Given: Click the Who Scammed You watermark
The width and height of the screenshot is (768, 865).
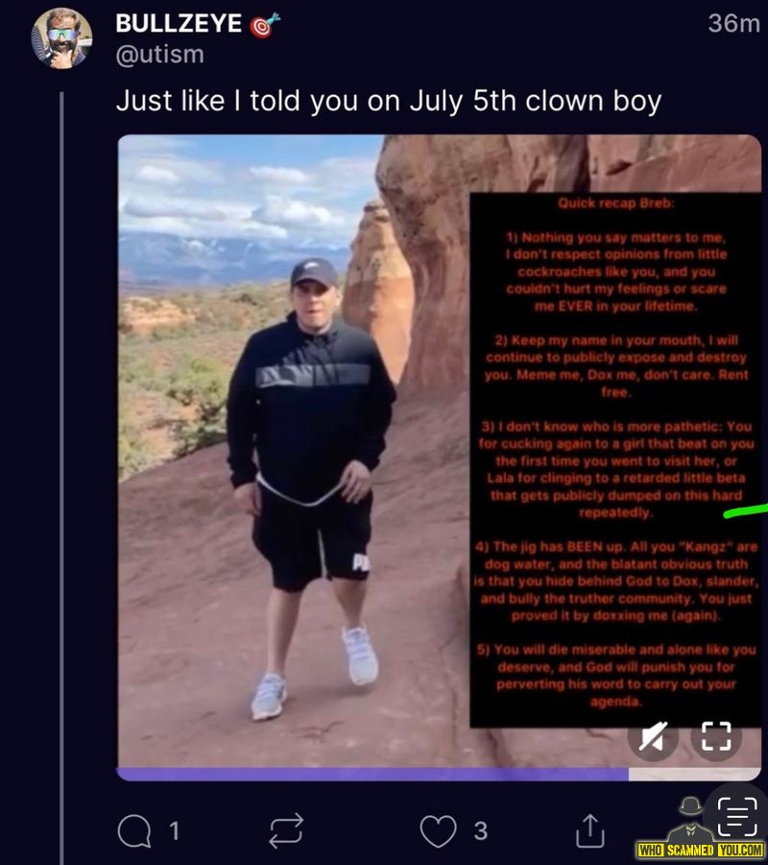Looking at the screenshot, I should 700,829.
